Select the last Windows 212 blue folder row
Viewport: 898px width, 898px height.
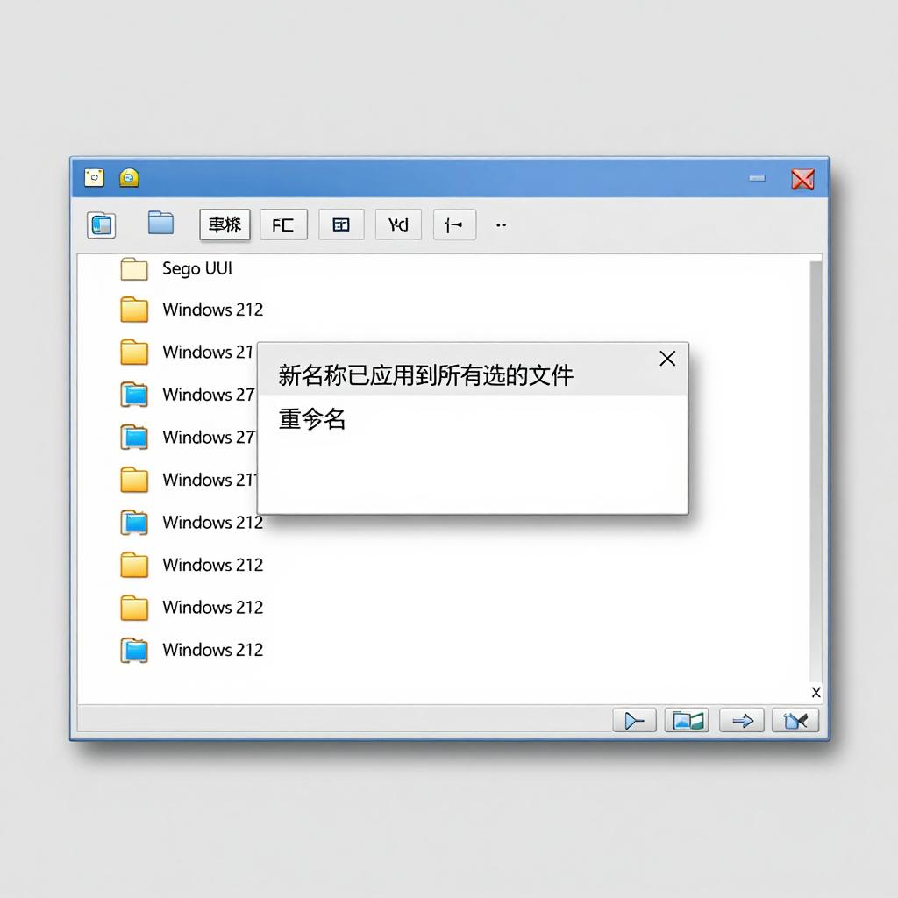pos(192,650)
